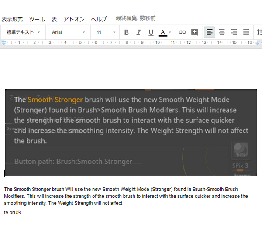
Task: Select left text alignment
Action: (x=210, y=32)
